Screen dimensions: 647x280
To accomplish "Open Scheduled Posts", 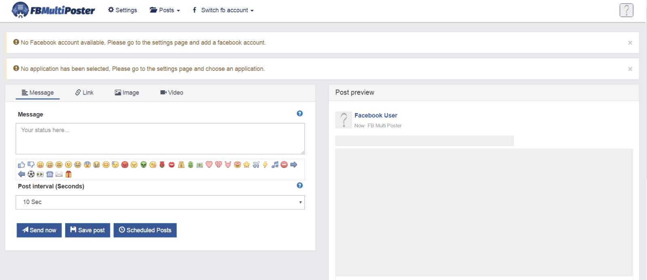I will 145,230.
